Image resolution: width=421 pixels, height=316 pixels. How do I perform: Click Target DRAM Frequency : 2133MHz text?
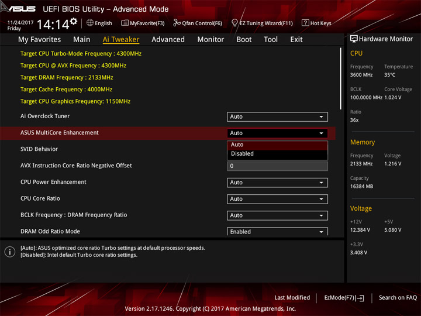67,78
